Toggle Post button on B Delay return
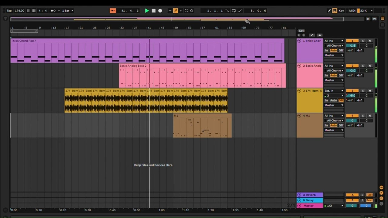Image resolution: width=388 pixels, height=218 pixels. click(x=370, y=200)
